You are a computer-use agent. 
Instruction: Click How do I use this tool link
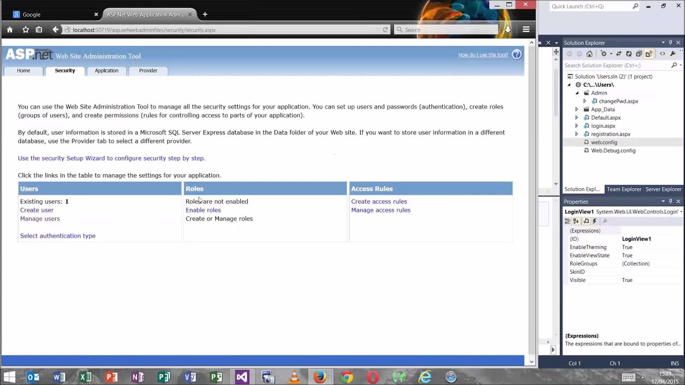[x=483, y=55]
